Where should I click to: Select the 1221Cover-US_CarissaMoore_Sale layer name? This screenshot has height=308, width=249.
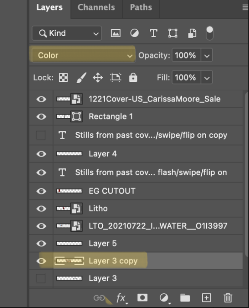(x=155, y=99)
